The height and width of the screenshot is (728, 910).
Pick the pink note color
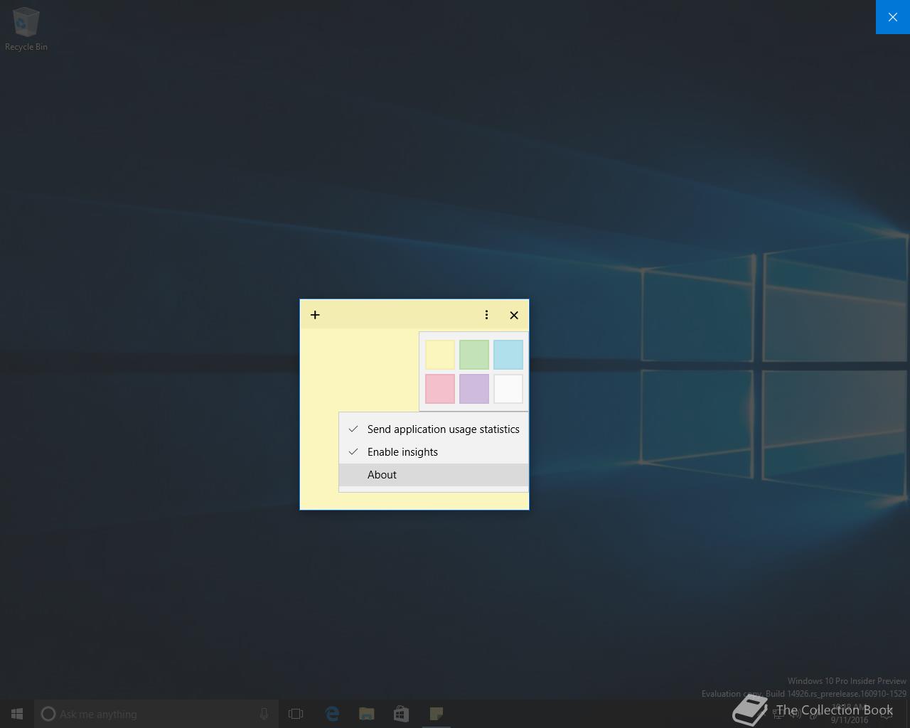pyautogui.click(x=440, y=389)
